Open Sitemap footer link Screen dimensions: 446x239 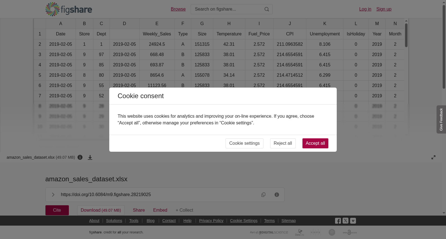point(289,221)
